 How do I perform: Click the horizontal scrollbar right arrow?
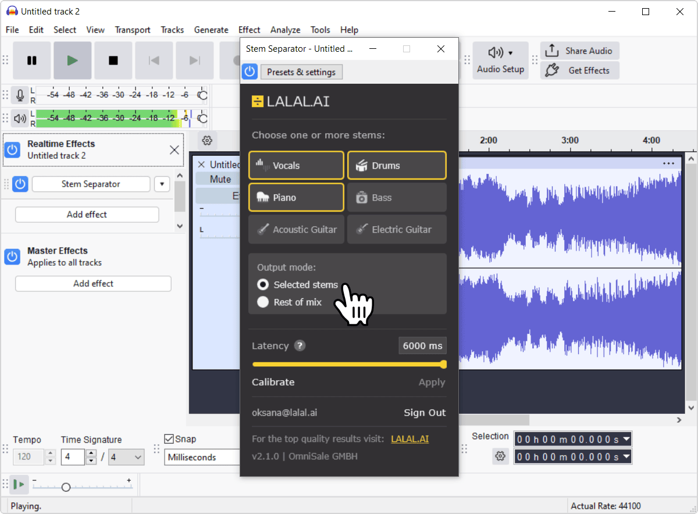[x=679, y=420]
